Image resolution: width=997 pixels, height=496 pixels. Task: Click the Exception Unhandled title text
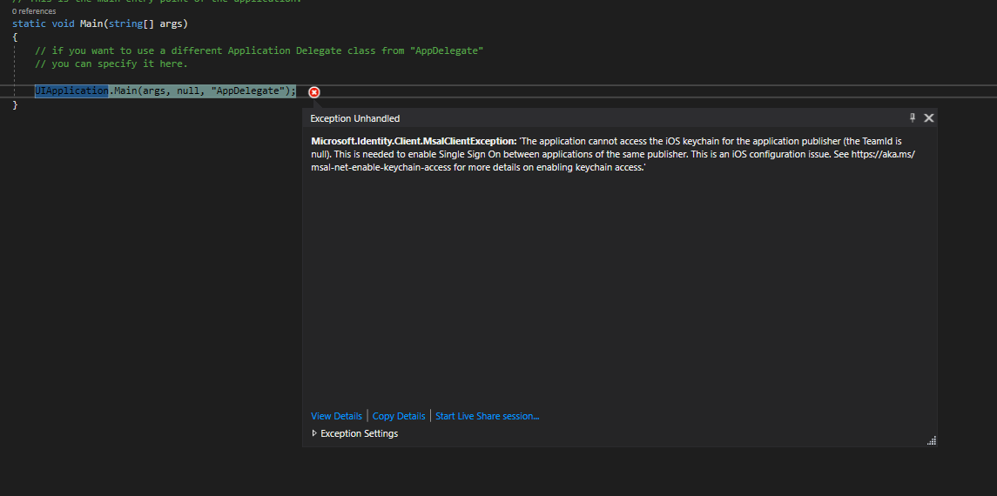tap(354, 118)
